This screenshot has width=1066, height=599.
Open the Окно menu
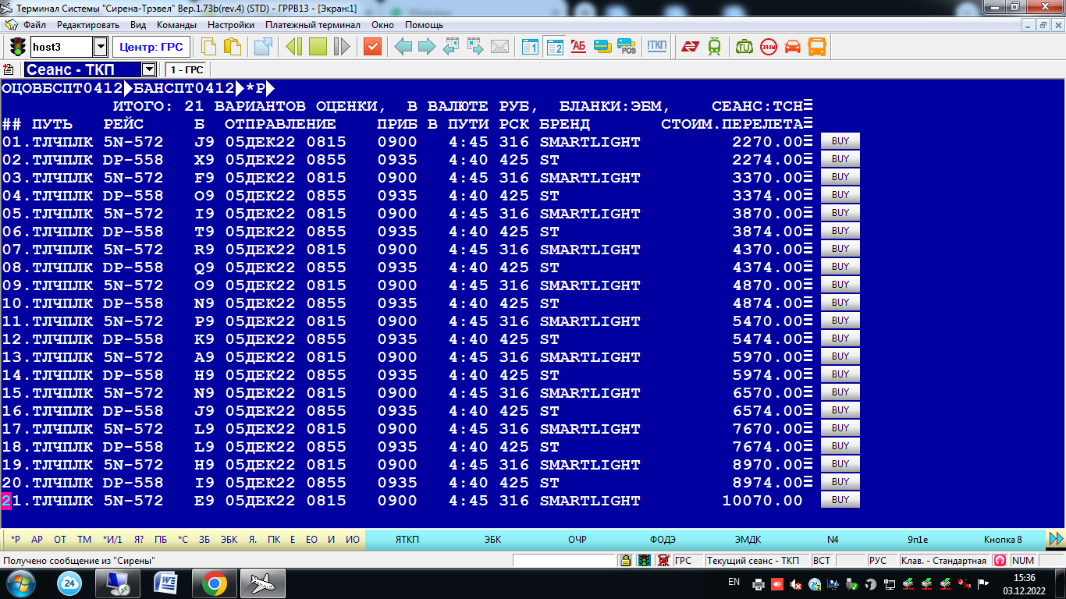(383, 25)
